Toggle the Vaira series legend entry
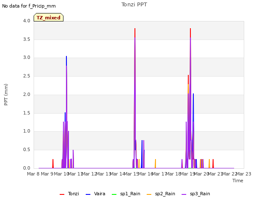Screen dimensions: 269x202 coord(95,194)
